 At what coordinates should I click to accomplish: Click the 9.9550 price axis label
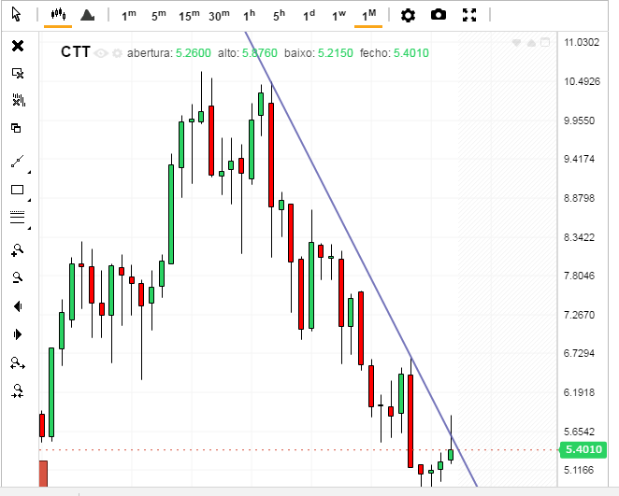click(x=579, y=120)
